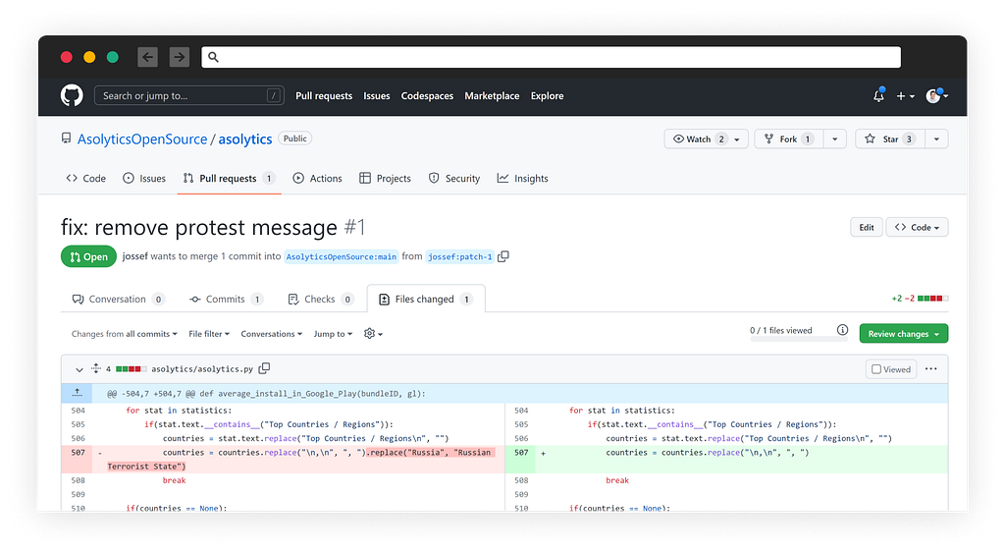Open Marketplace in the top navigation

pyautogui.click(x=492, y=95)
